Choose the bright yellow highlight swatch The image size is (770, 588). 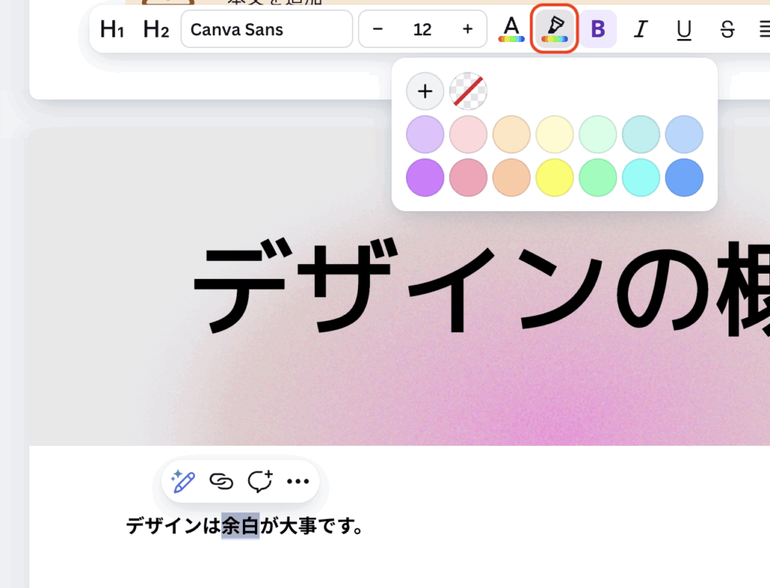click(555, 178)
